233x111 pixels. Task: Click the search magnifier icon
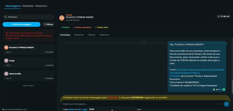(6, 17)
